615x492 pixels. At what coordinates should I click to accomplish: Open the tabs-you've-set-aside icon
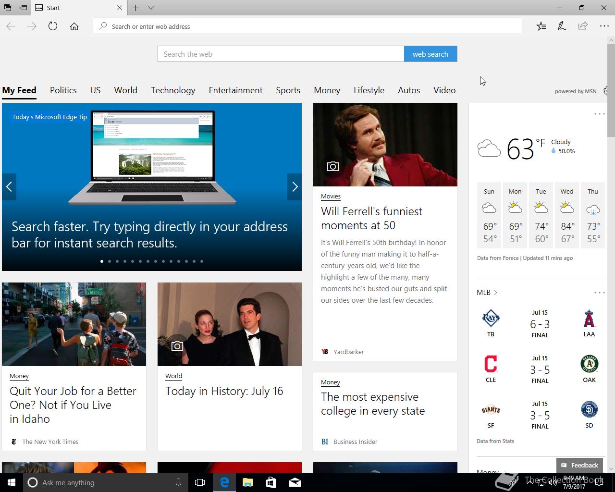pos(8,8)
